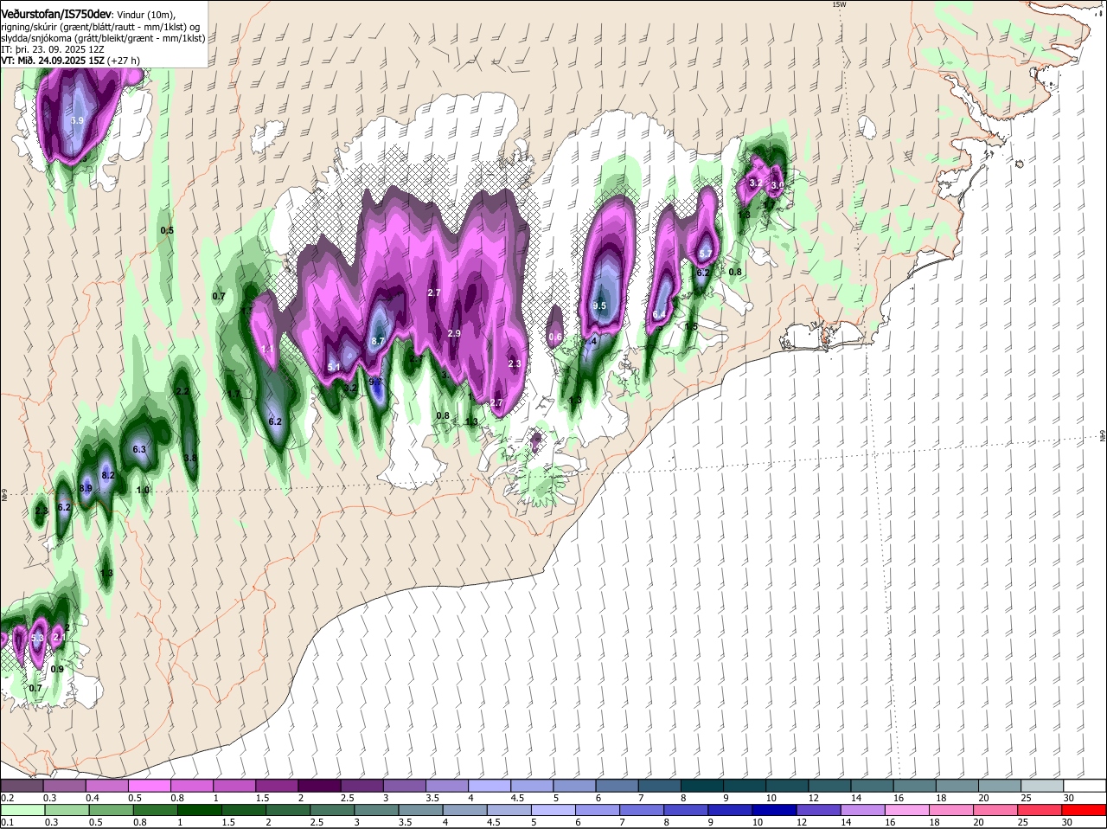Click the 6.3 rain shower value
Image resolution: width=1107 pixels, height=829 pixels.
coord(139,449)
